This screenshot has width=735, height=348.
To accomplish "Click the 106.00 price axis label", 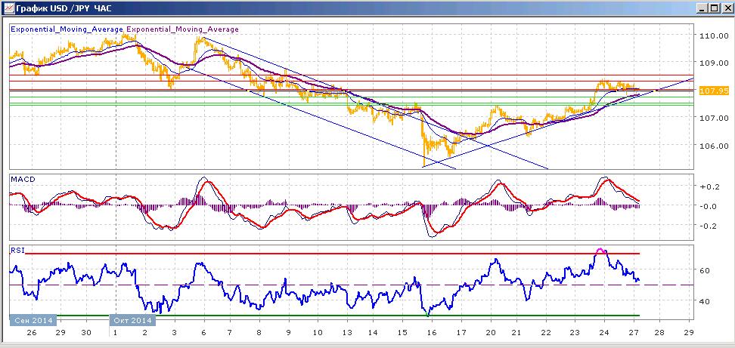I will pos(713,146).
